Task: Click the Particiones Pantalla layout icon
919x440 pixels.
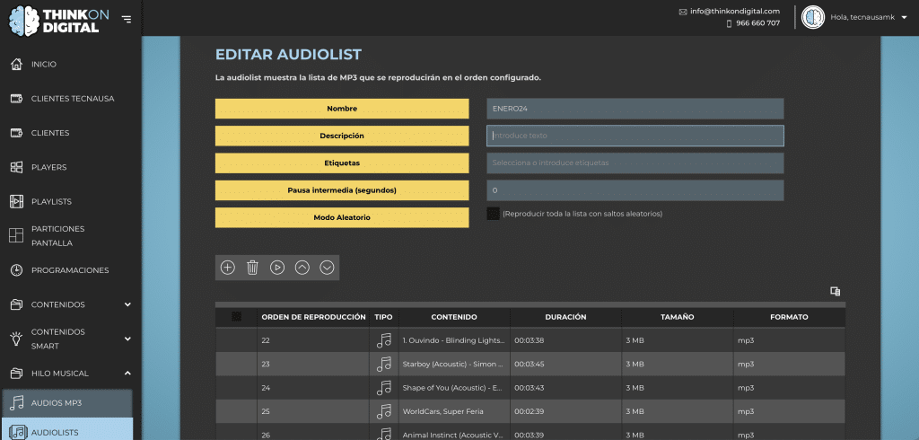Action: 16,236
